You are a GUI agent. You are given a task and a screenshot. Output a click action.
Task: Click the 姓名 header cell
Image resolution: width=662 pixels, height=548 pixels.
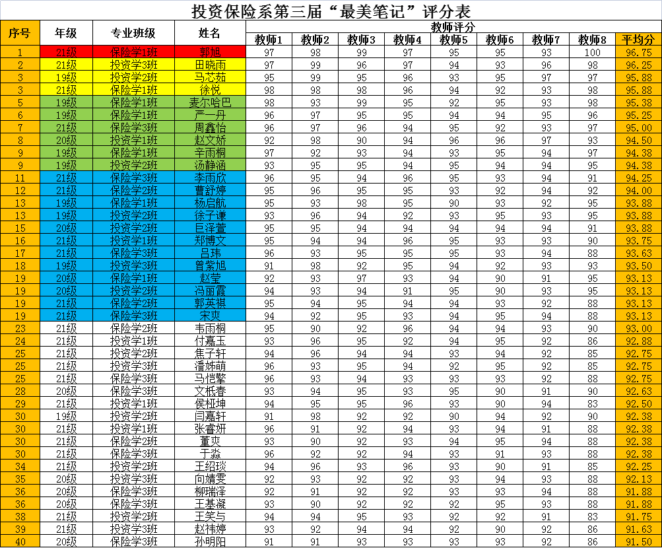(x=210, y=33)
